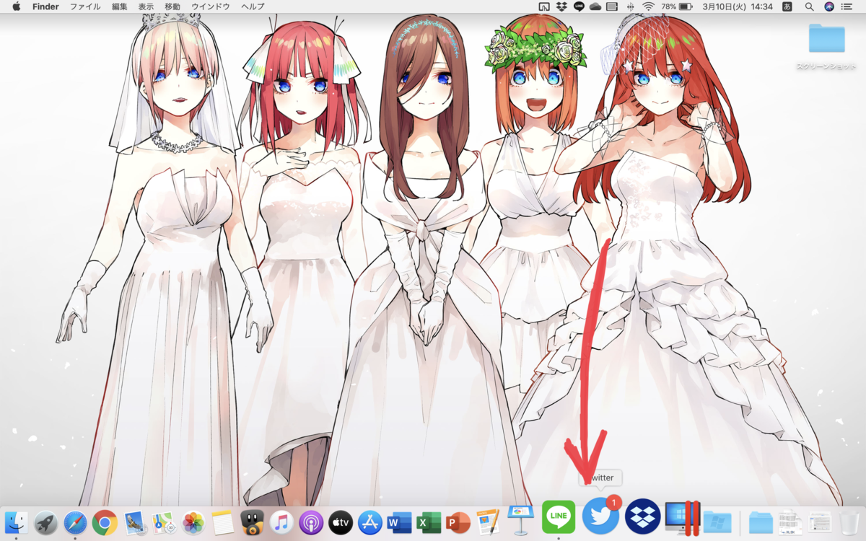Open LINE menu bar status icon
This screenshot has width=866, height=541.
click(x=579, y=6)
